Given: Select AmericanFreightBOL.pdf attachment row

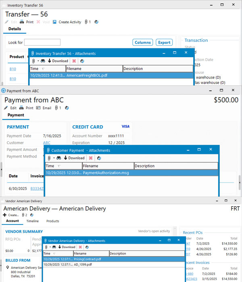Looking at the screenshot, I should (111, 75).
